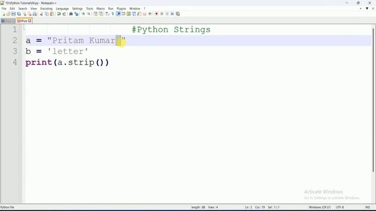This screenshot has width=376, height=211.
Task: Open the Edit menu
Action: tap(12, 9)
